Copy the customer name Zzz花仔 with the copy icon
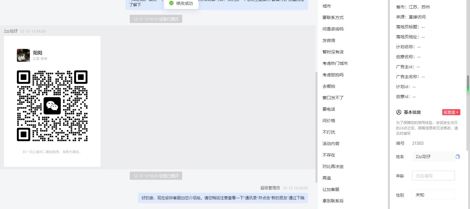Image resolution: width=470 pixels, height=209 pixels. [x=458, y=157]
